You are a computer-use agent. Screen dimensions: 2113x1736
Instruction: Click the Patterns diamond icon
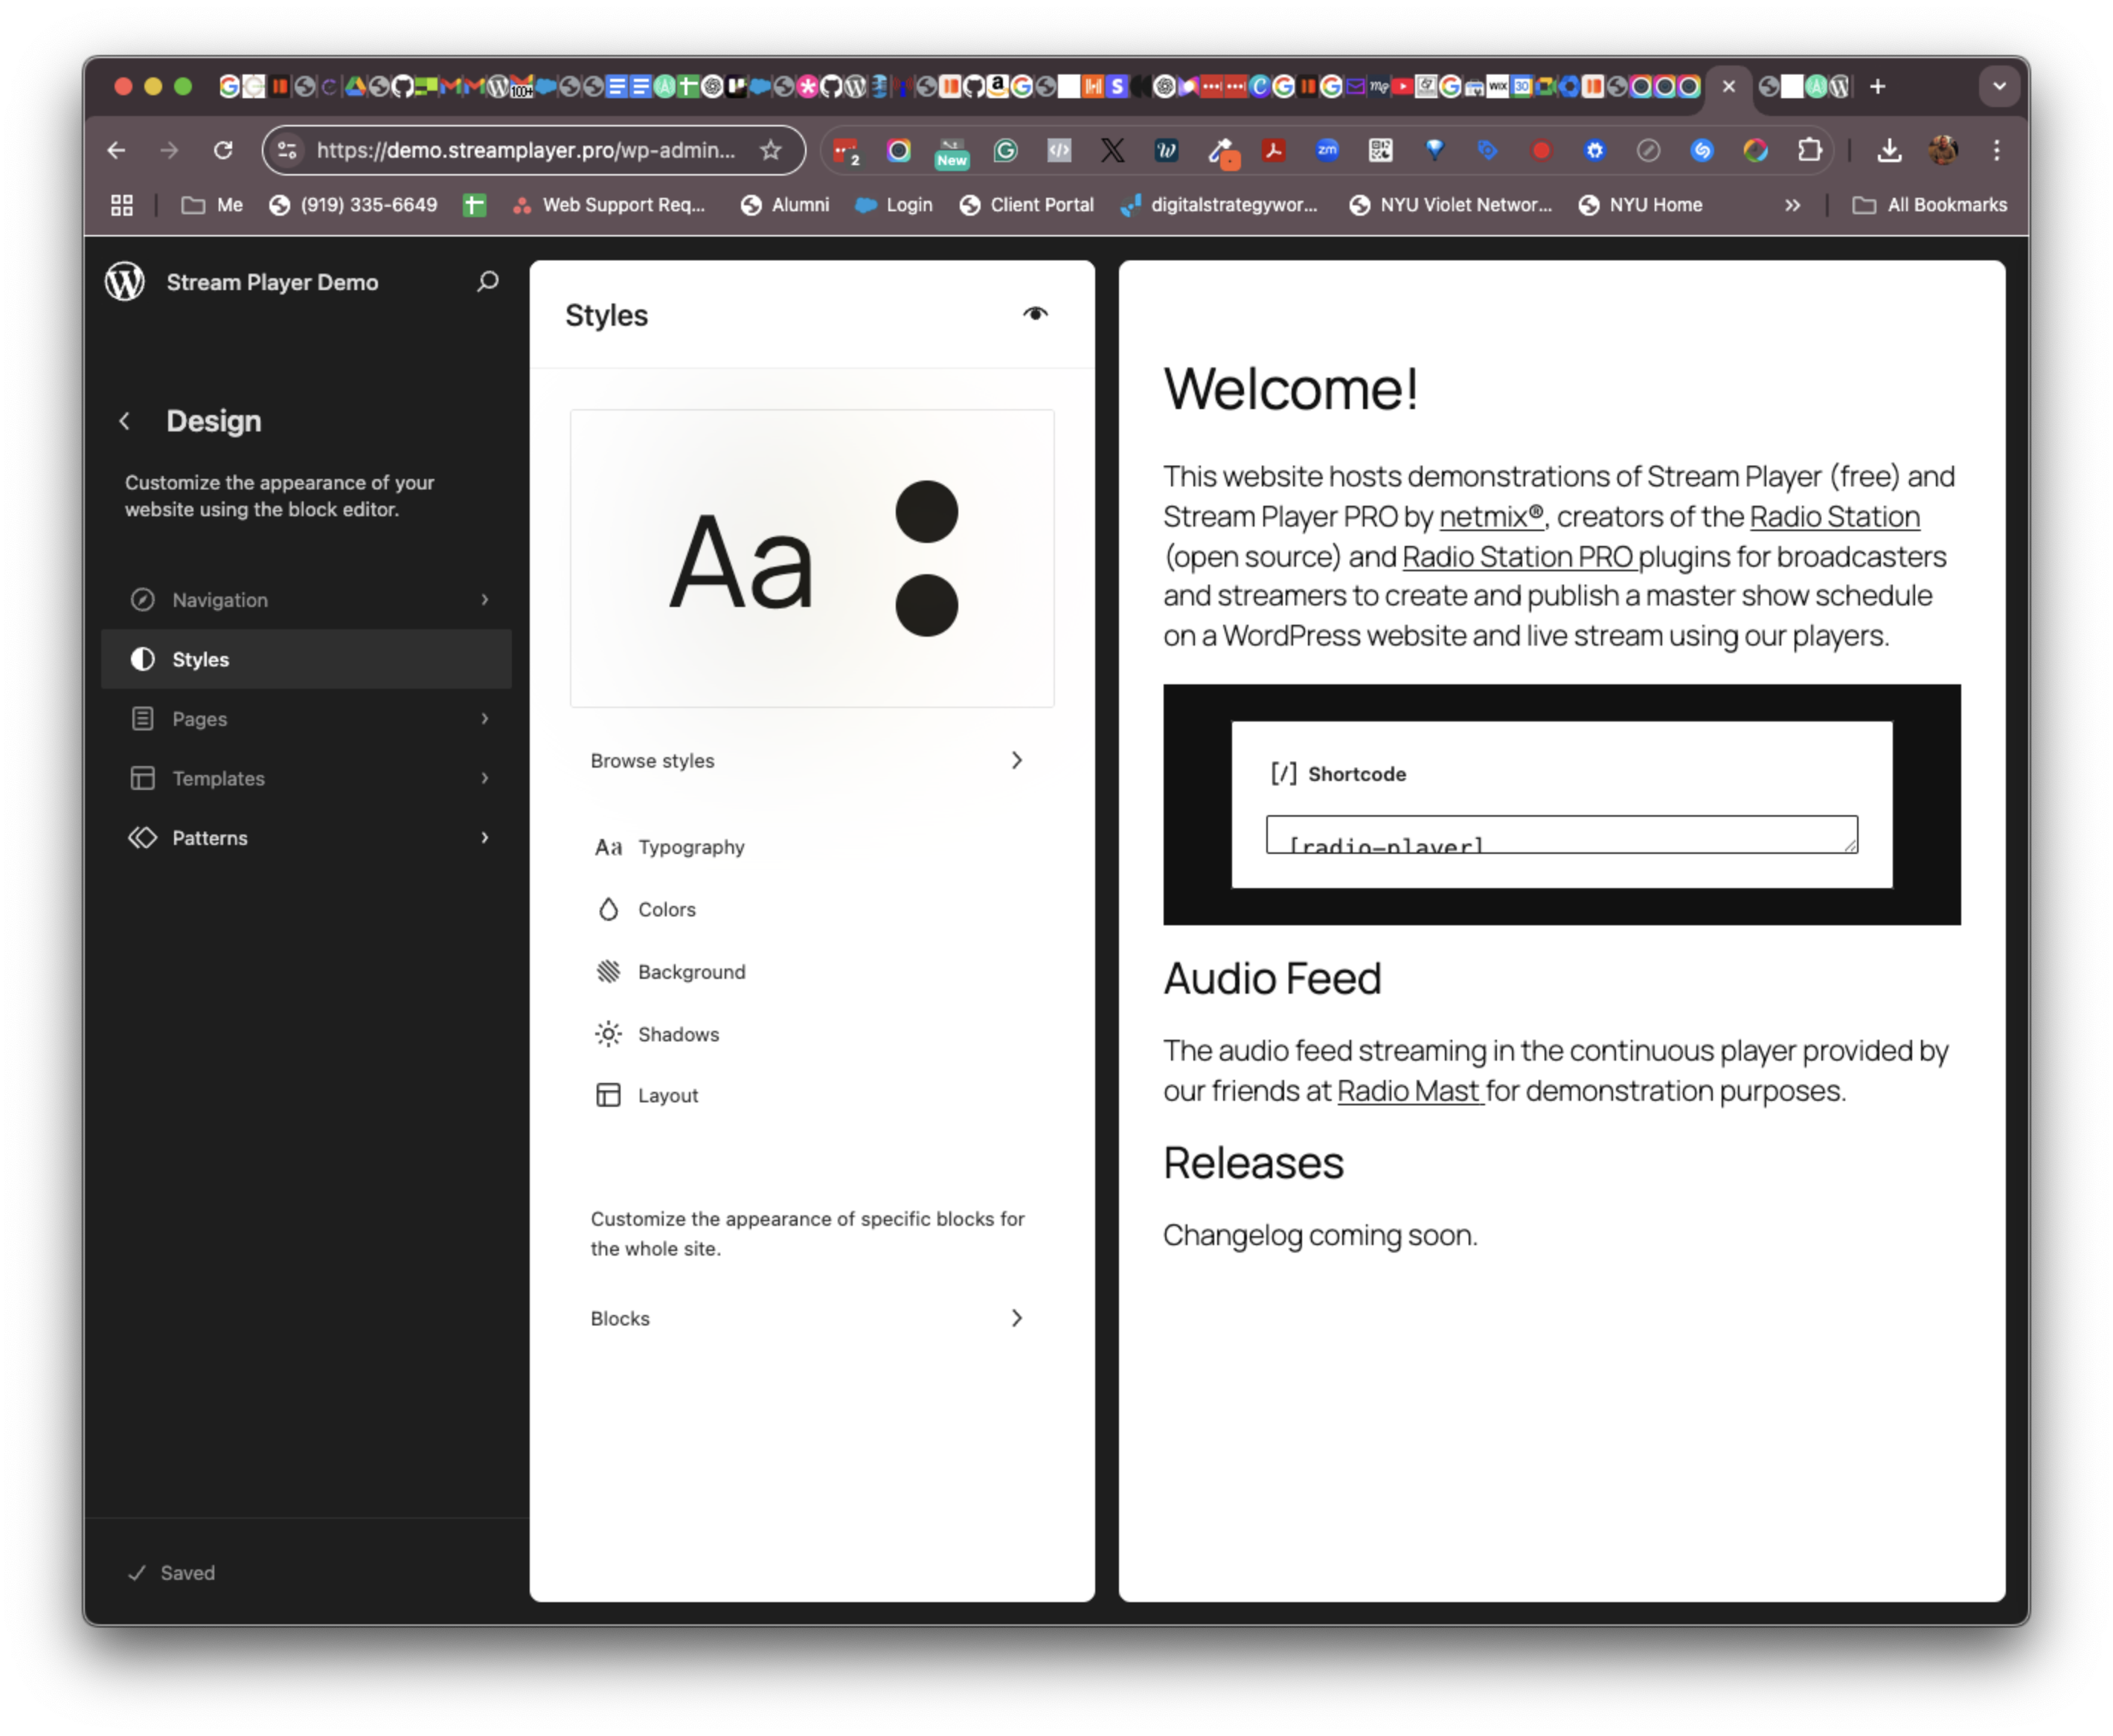pos(143,838)
